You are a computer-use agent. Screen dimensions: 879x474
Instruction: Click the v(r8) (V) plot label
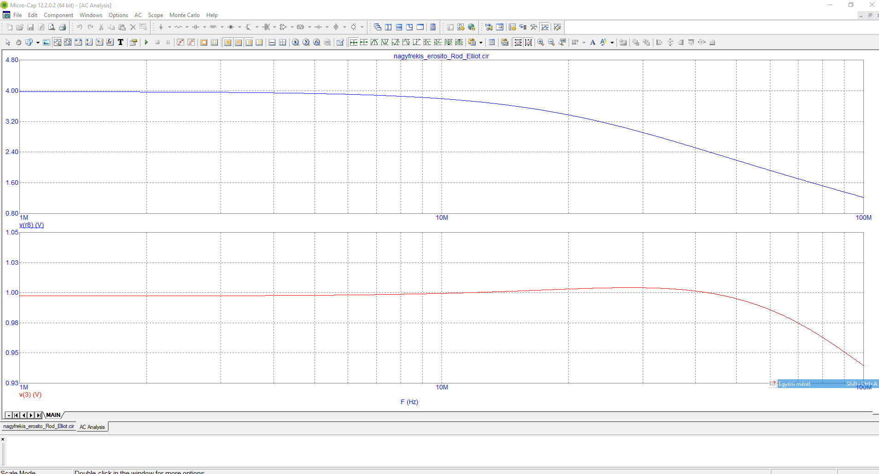[x=32, y=225]
